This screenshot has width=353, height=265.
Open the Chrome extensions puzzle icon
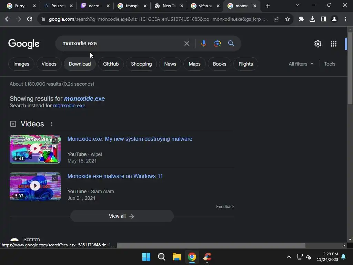point(301,19)
